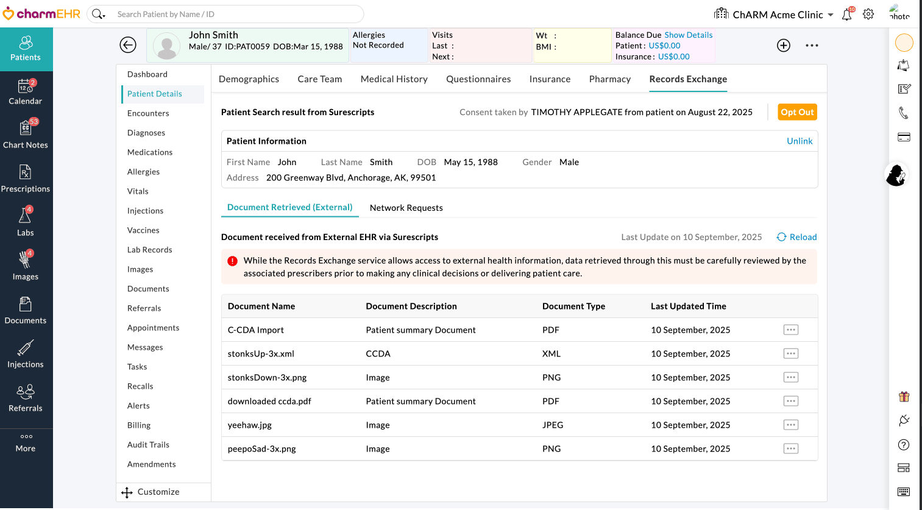Open the notifications bell
The height and width of the screenshot is (510, 922).
pyautogui.click(x=847, y=15)
